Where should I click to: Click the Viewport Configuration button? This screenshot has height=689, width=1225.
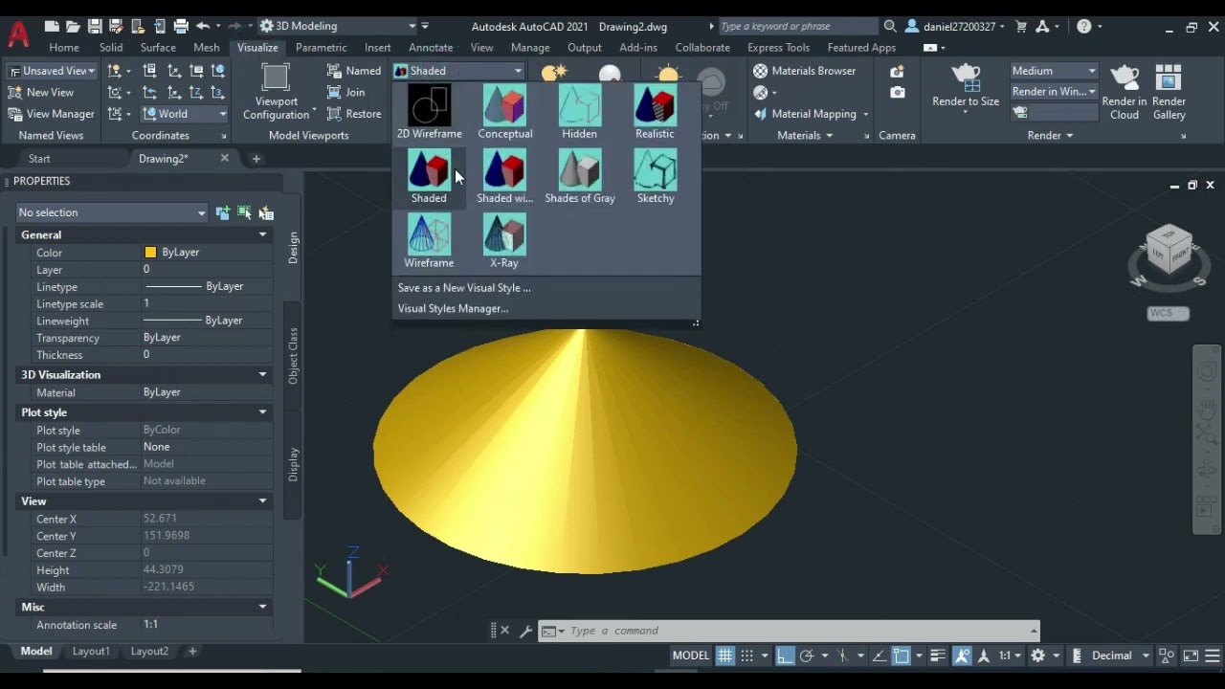[x=276, y=92]
